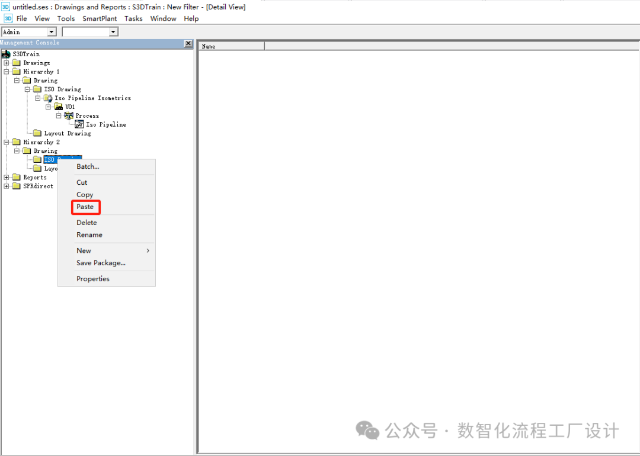Click the Hierarchy 1 folder icon
640x456 pixels.
pyautogui.click(x=17, y=72)
